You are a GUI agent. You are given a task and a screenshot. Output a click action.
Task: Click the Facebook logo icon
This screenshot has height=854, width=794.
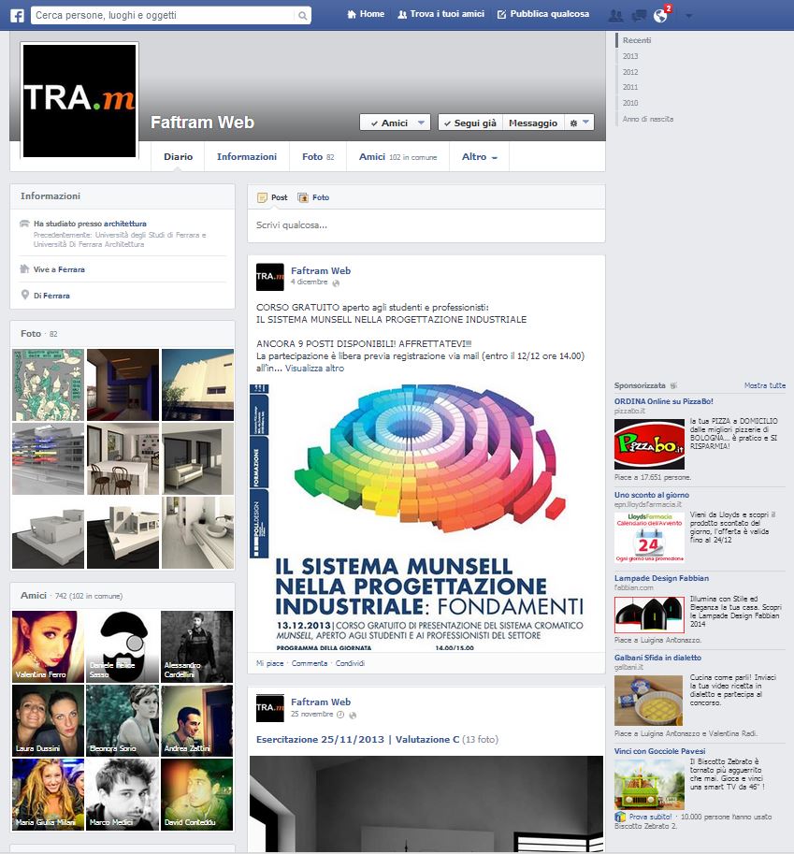click(17, 15)
